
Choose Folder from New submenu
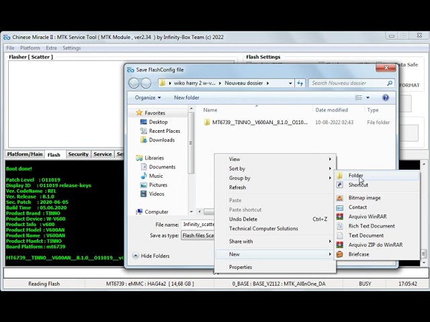point(377,176)
